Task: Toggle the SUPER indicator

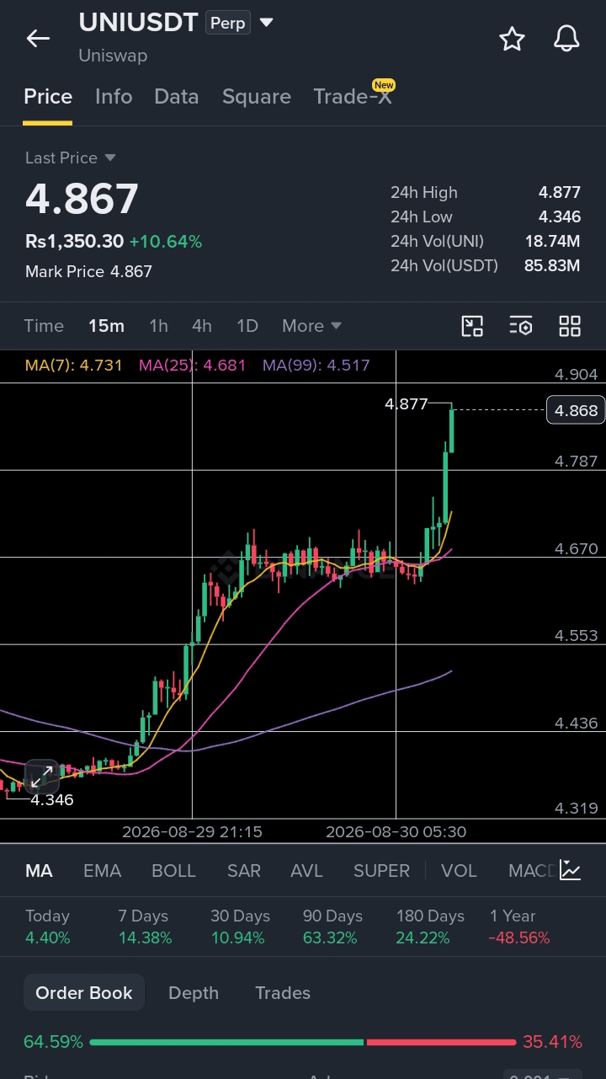Action: [x=381, y=871]
